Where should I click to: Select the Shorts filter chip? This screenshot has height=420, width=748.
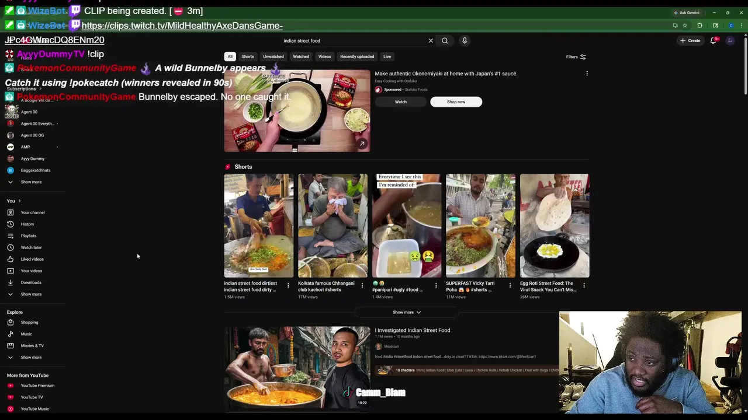(248, 57)
